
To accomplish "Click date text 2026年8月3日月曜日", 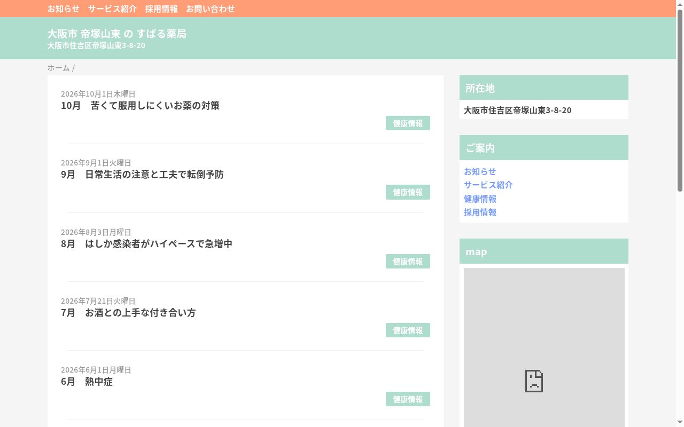I will pos(96,232).
